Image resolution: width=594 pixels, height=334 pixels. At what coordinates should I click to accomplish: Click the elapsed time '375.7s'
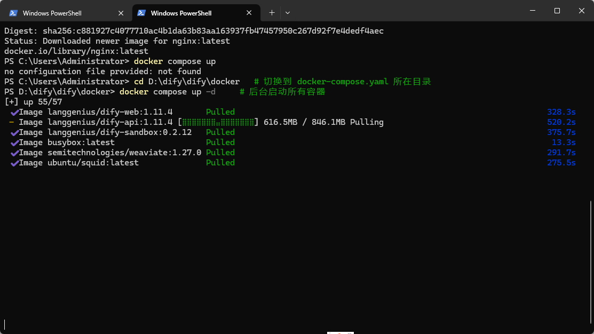(561, 132)
